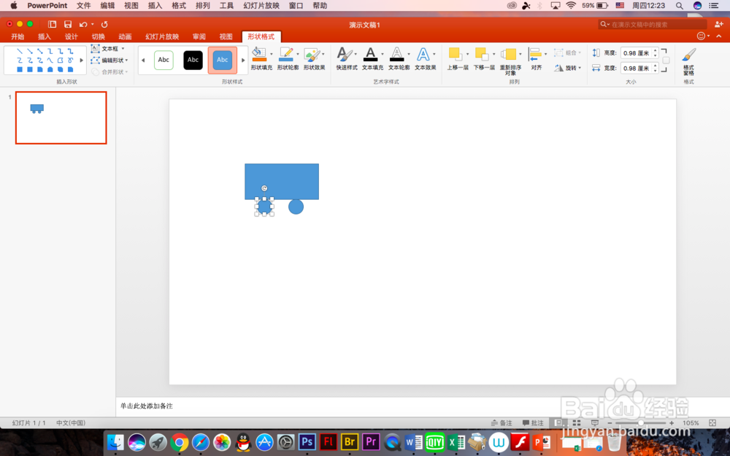This screenshot has width=730, height=456.
Task: Click Send Backward (下移一层) icon
Action: [481, 55]
